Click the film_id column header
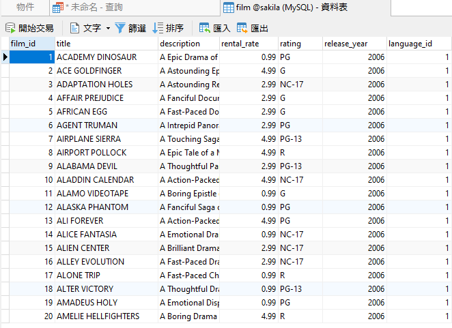Screen dimensions: 452x328 click(31, 44)
